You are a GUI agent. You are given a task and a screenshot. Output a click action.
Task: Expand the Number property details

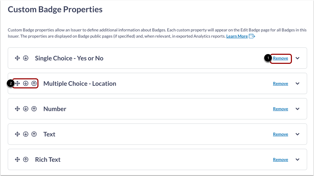click(x=297, y=109)
